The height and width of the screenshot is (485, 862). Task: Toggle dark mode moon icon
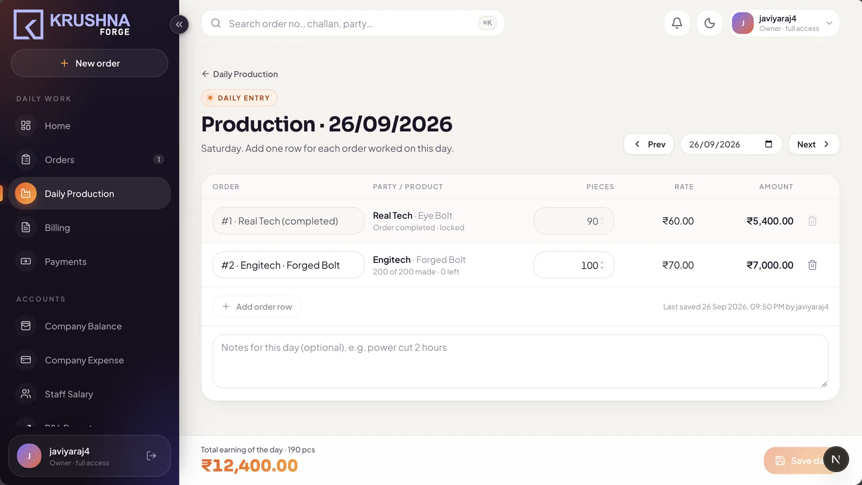[x=710, y=23]
